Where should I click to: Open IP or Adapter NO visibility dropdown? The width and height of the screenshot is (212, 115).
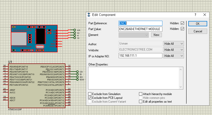pyautogui.click(x=174, y=56)
